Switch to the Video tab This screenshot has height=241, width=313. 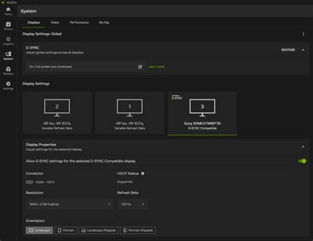tap(55, 23)
